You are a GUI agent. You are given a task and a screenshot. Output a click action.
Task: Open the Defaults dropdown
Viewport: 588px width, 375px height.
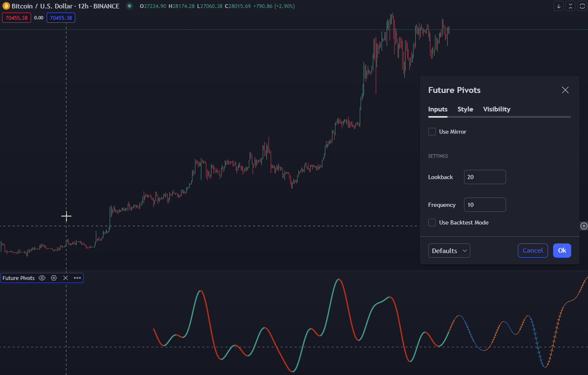pyautogui.click(x=449, y=251)
